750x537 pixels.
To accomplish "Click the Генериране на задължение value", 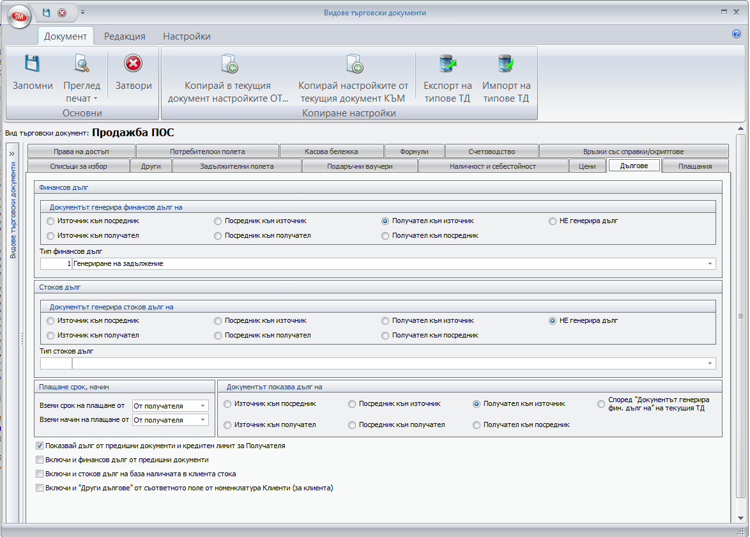I will click(x=118, y=264).
